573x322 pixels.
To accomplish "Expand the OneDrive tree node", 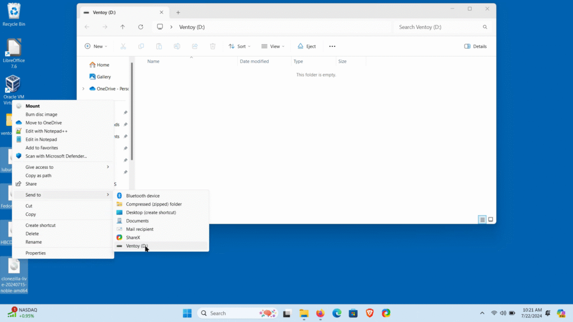I will coord(83,88).
